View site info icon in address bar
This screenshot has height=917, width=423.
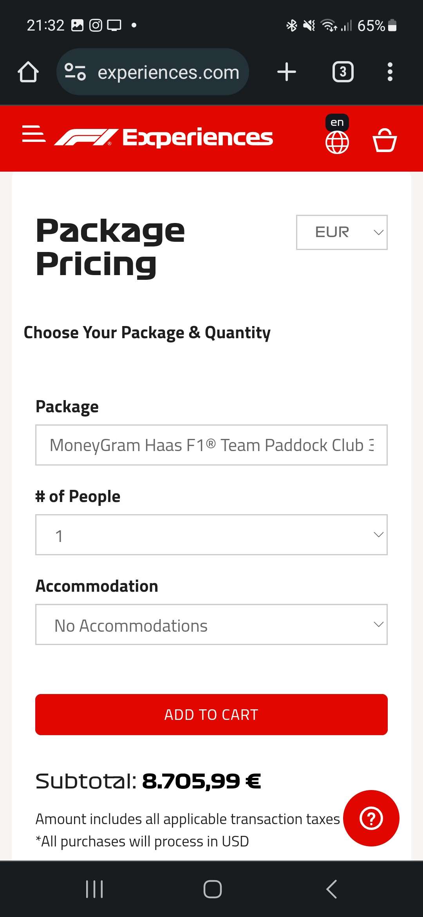(x=75, y=72)
